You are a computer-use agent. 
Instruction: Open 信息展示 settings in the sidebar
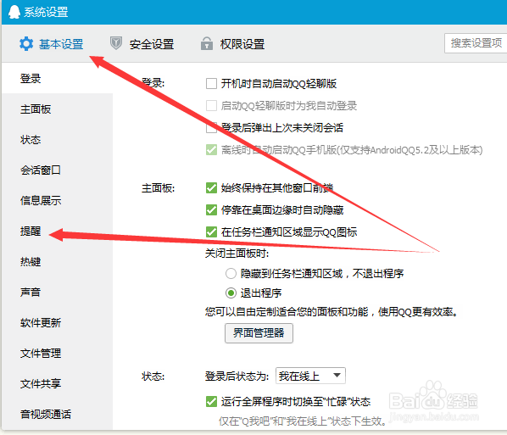[x=41, y=200]
